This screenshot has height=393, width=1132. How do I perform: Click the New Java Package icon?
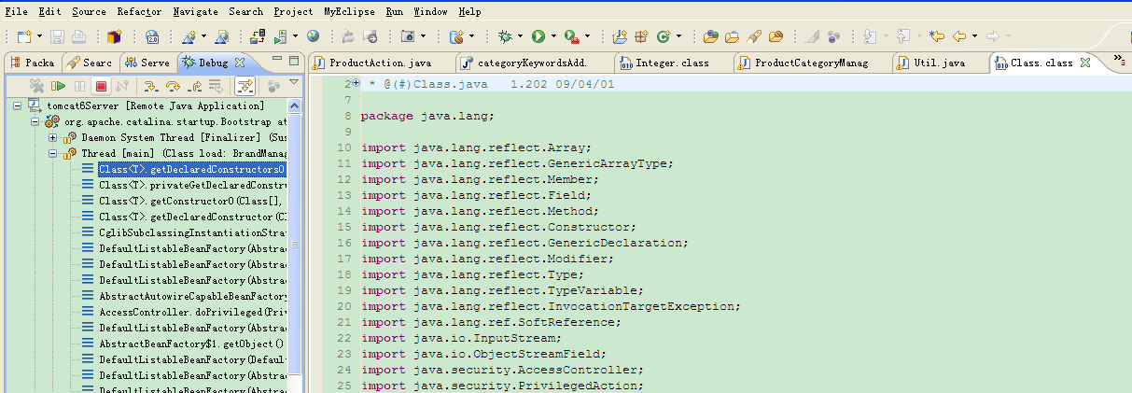coord(641,36)
